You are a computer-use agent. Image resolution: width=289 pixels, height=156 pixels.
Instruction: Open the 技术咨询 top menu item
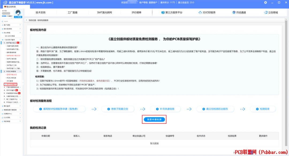pyautogui.click(x=41, y=13)
